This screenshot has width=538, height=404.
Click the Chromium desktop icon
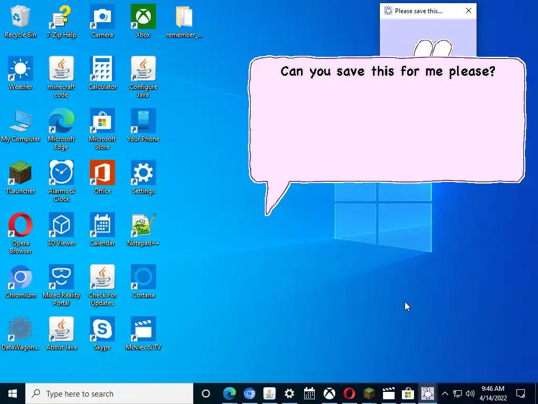(20, 282)
